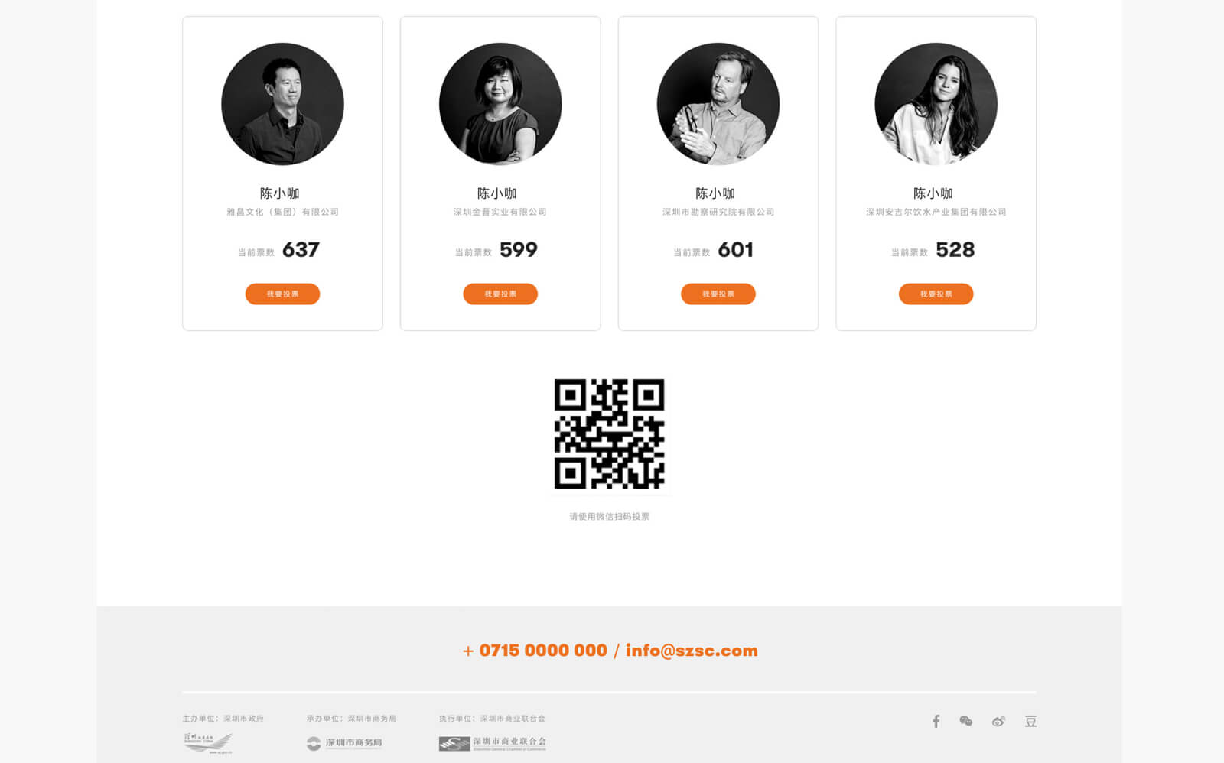Screen dimensions: 1224x763
Task: Click the 深圳市商务局 logo
Action: pos(344,742)
